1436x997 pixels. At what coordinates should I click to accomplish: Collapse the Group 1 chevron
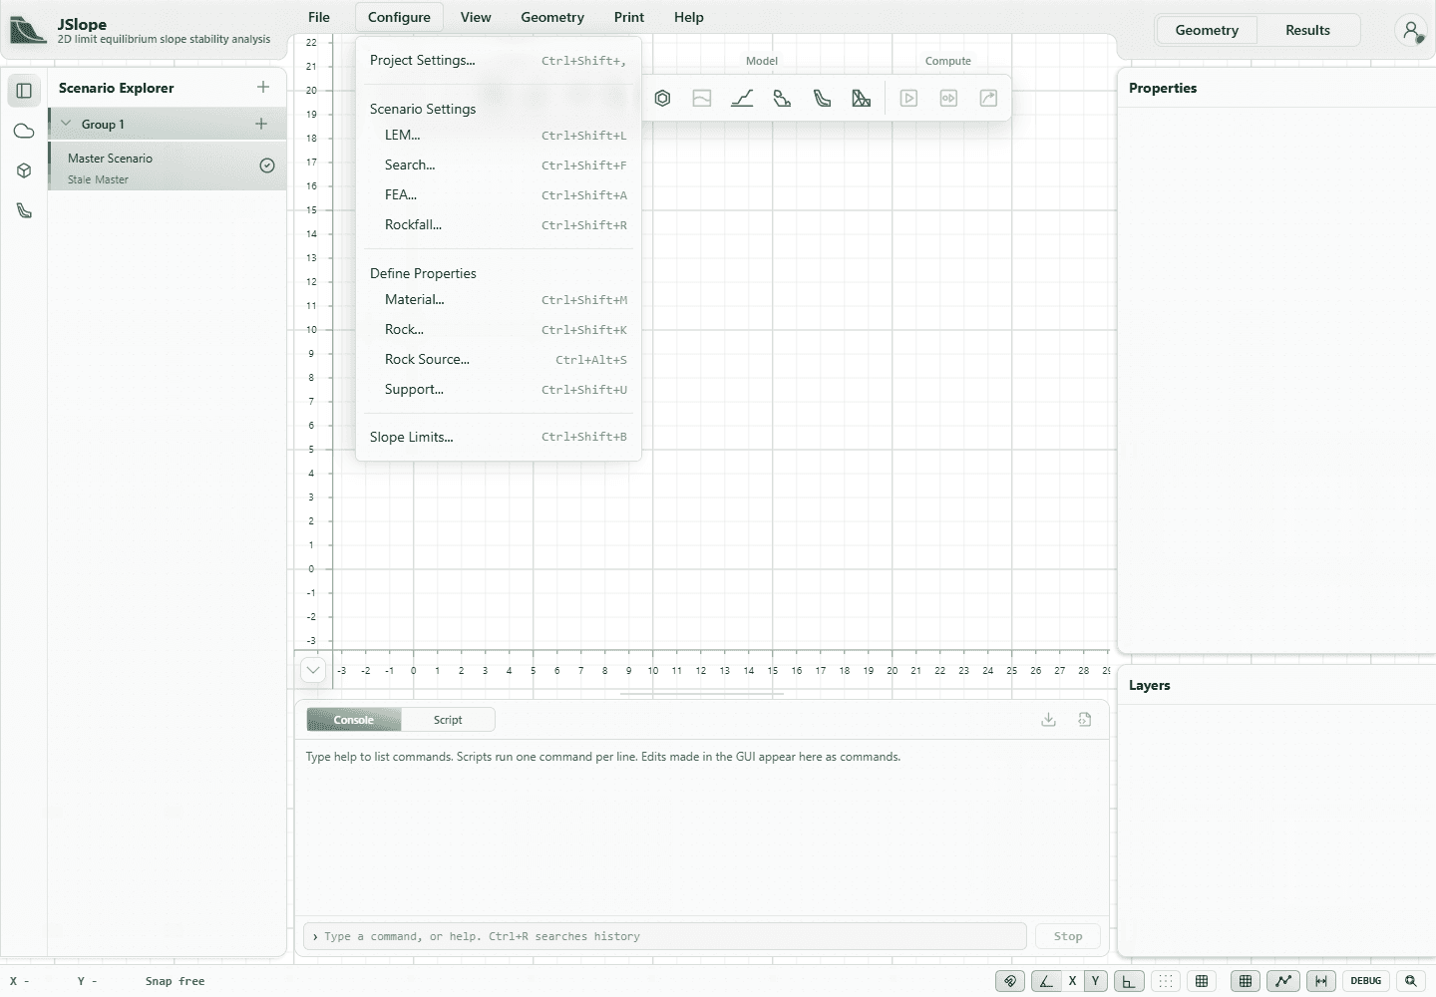pos(66,124)
